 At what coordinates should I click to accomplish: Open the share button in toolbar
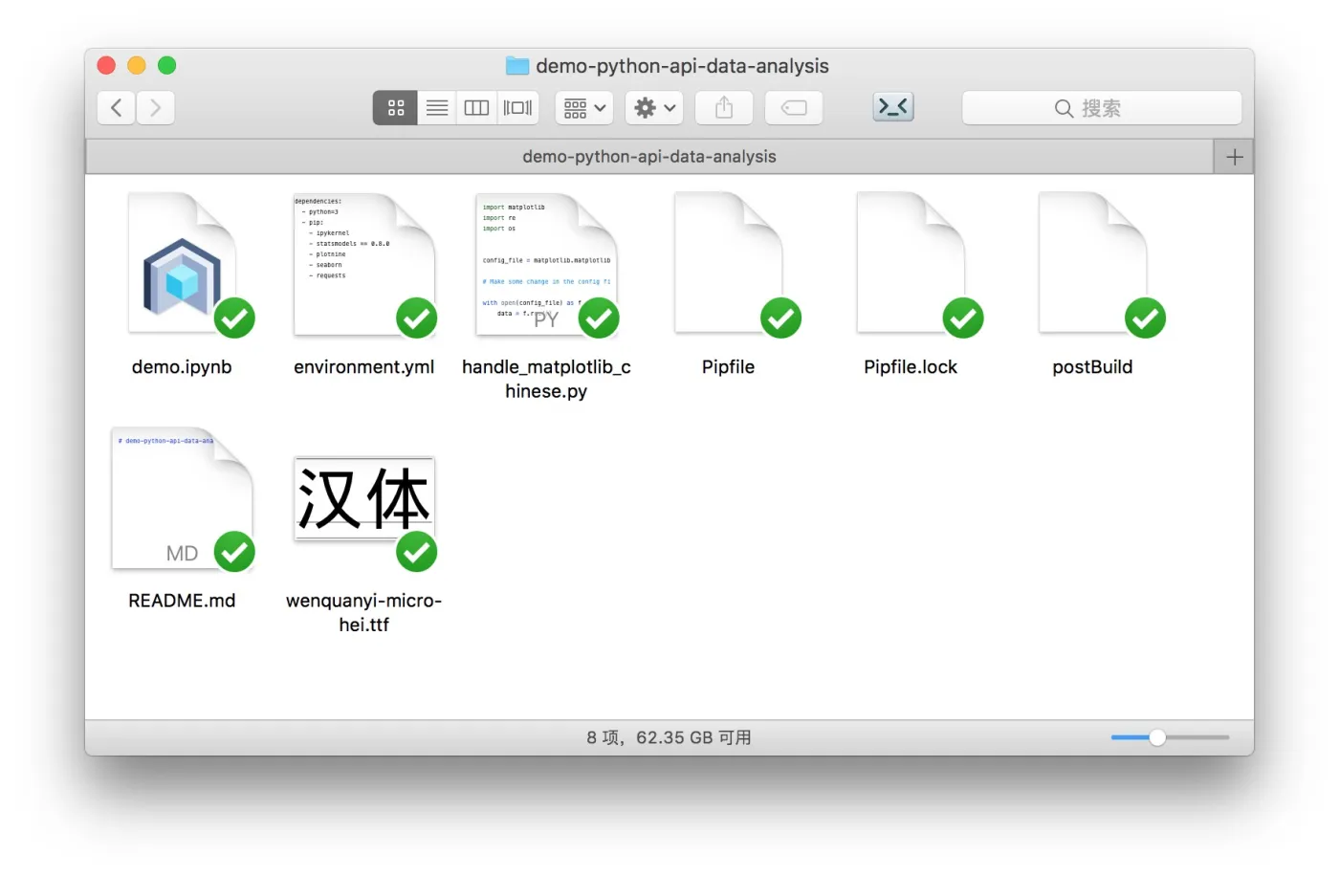(724, 108)
